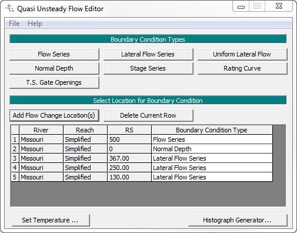Click Lateral Flow Series cell in row 3
Viewport: 297px width, 233px height.
pos(212,158)
